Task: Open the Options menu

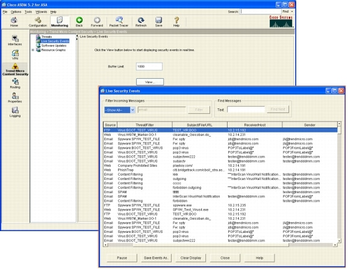Action: (16, 12)
